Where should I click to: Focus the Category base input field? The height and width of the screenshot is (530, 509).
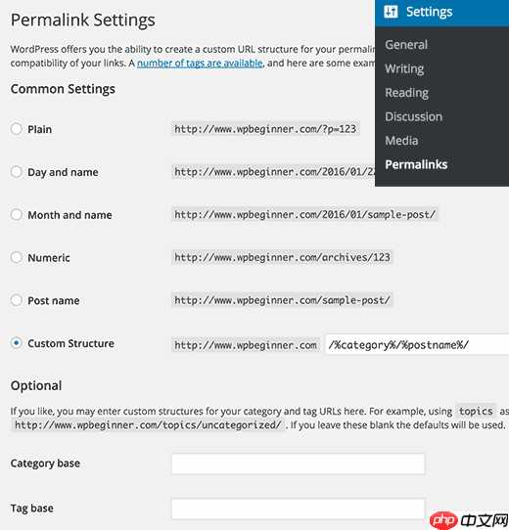point(299,464)
